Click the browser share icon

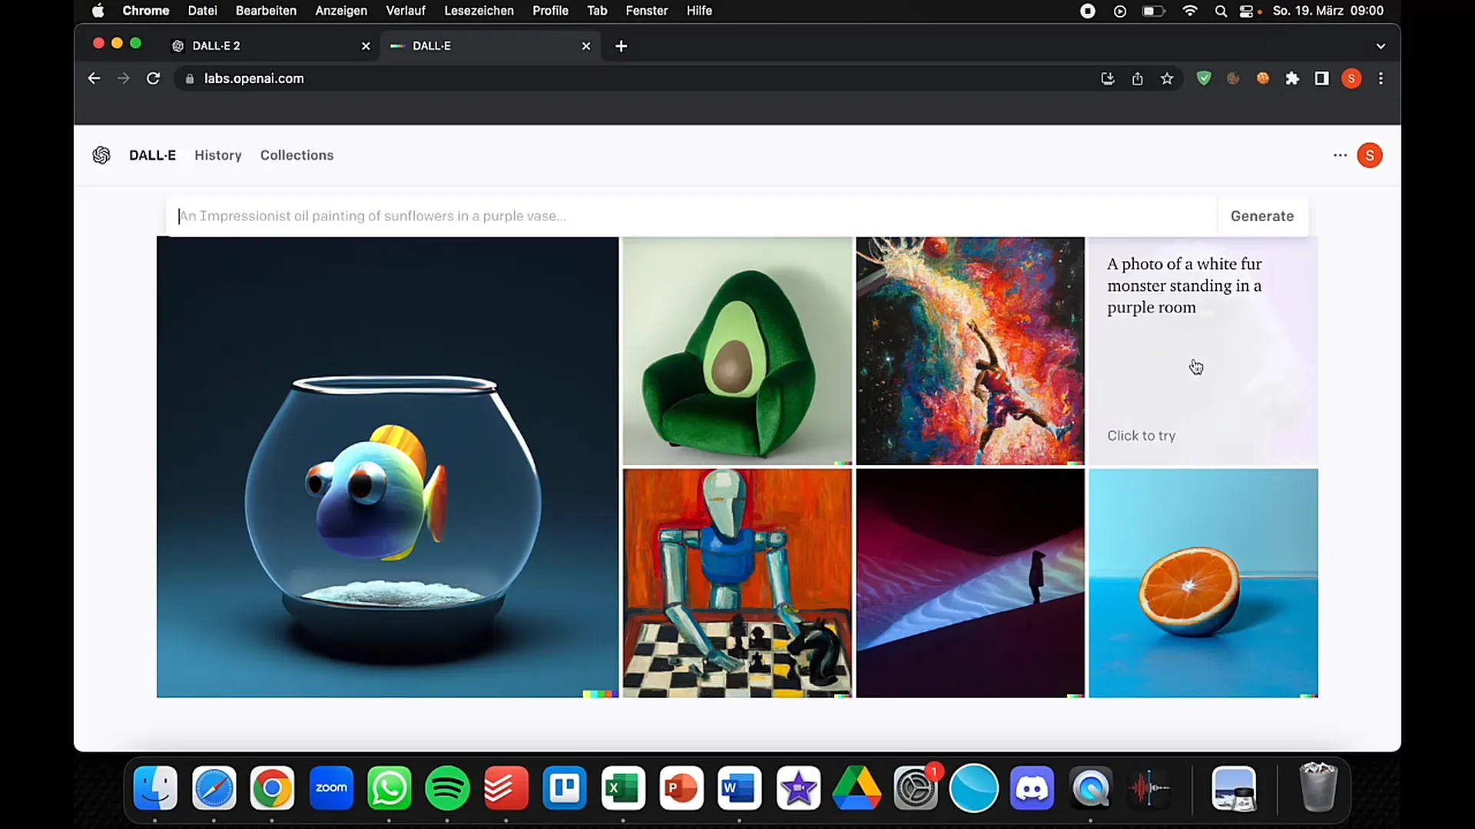click(x=1137, y=78)
